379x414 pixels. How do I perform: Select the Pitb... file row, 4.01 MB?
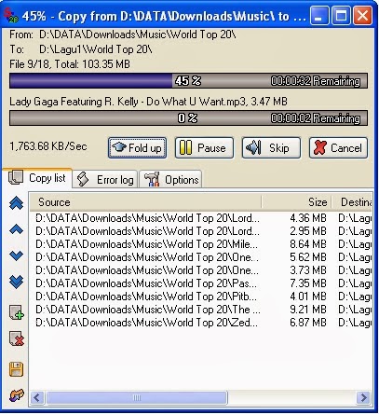(x=201, y=297)
